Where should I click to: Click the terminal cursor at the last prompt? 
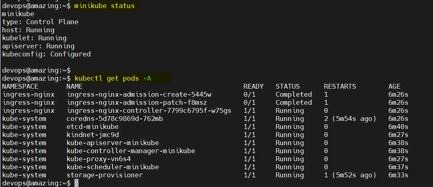76,183
